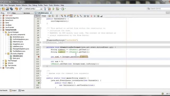Open the Team menu
Screen dimensions: 170x96
click(x=46, y=5)
